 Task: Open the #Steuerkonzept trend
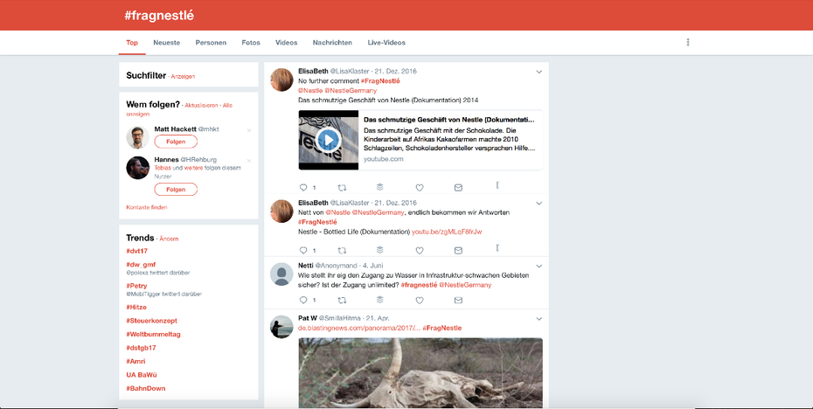151,321
